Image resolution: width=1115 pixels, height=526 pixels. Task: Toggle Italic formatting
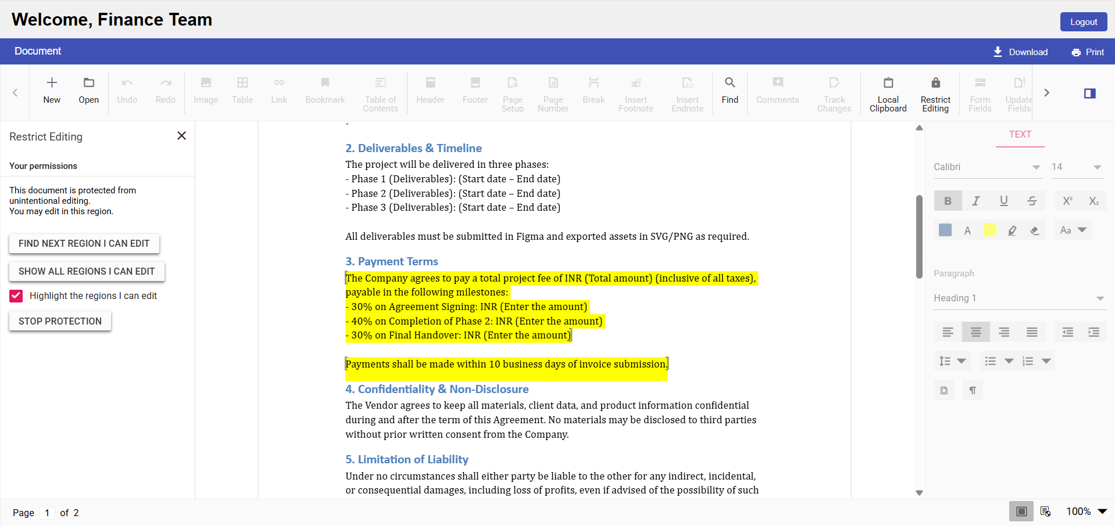[976, 201]
